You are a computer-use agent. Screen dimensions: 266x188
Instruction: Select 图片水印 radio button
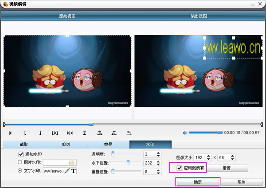[20, 162]
